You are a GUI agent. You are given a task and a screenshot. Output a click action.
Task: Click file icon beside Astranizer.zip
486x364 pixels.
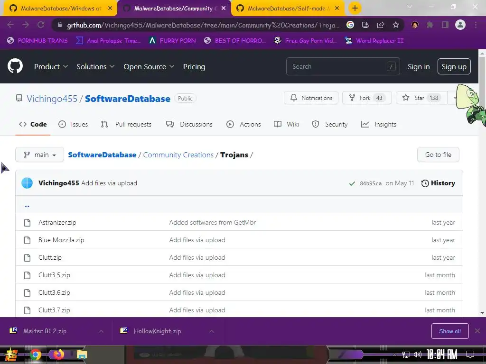pos(27,223)
